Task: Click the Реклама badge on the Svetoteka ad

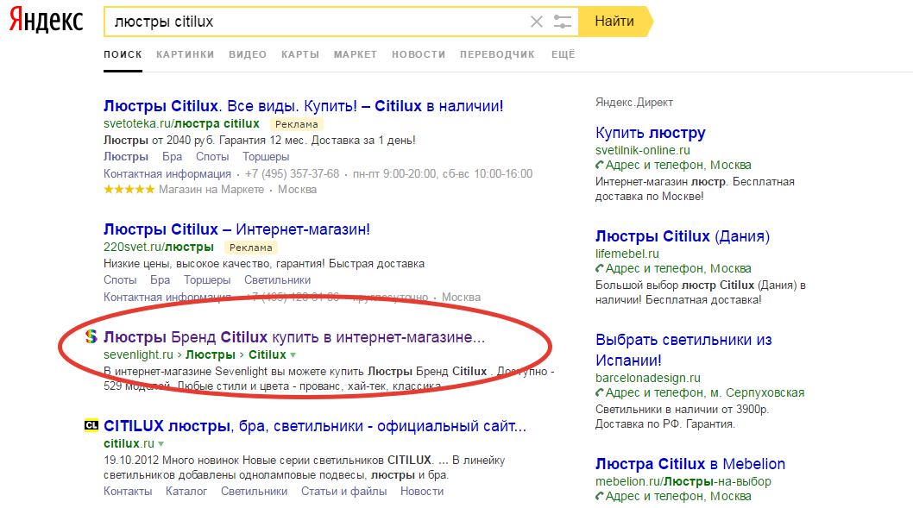Action: pos(296,124)
